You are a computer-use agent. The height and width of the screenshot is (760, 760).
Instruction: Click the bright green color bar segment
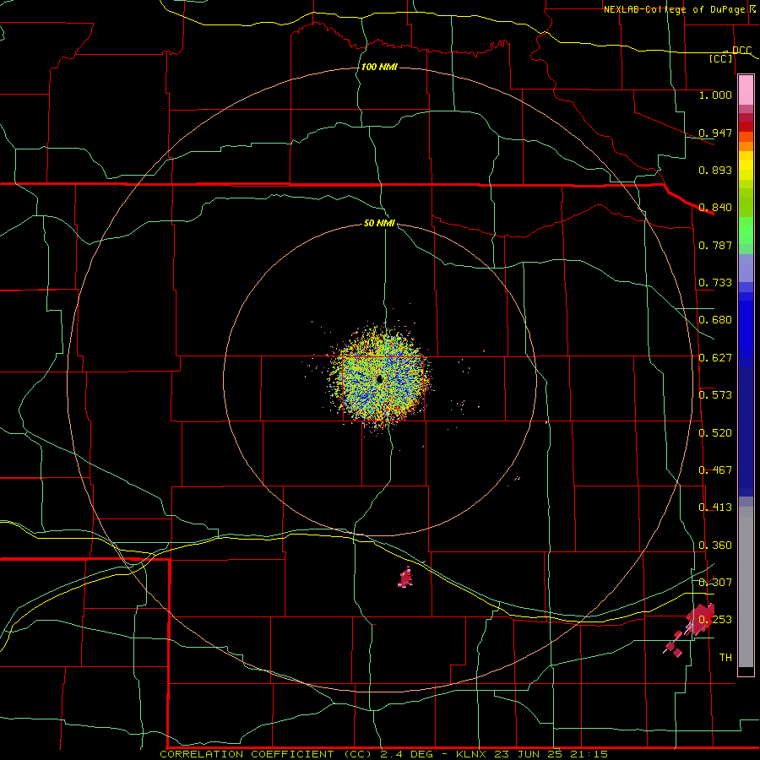[746, 231]
